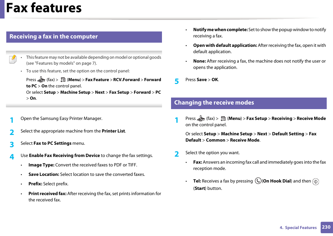This screenshot has height=236, width=333.
Task: Click the "Save Location:" bullet label
Action: [x=44, y=174]
